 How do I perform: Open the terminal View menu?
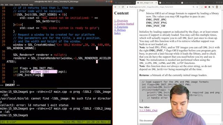11,5
